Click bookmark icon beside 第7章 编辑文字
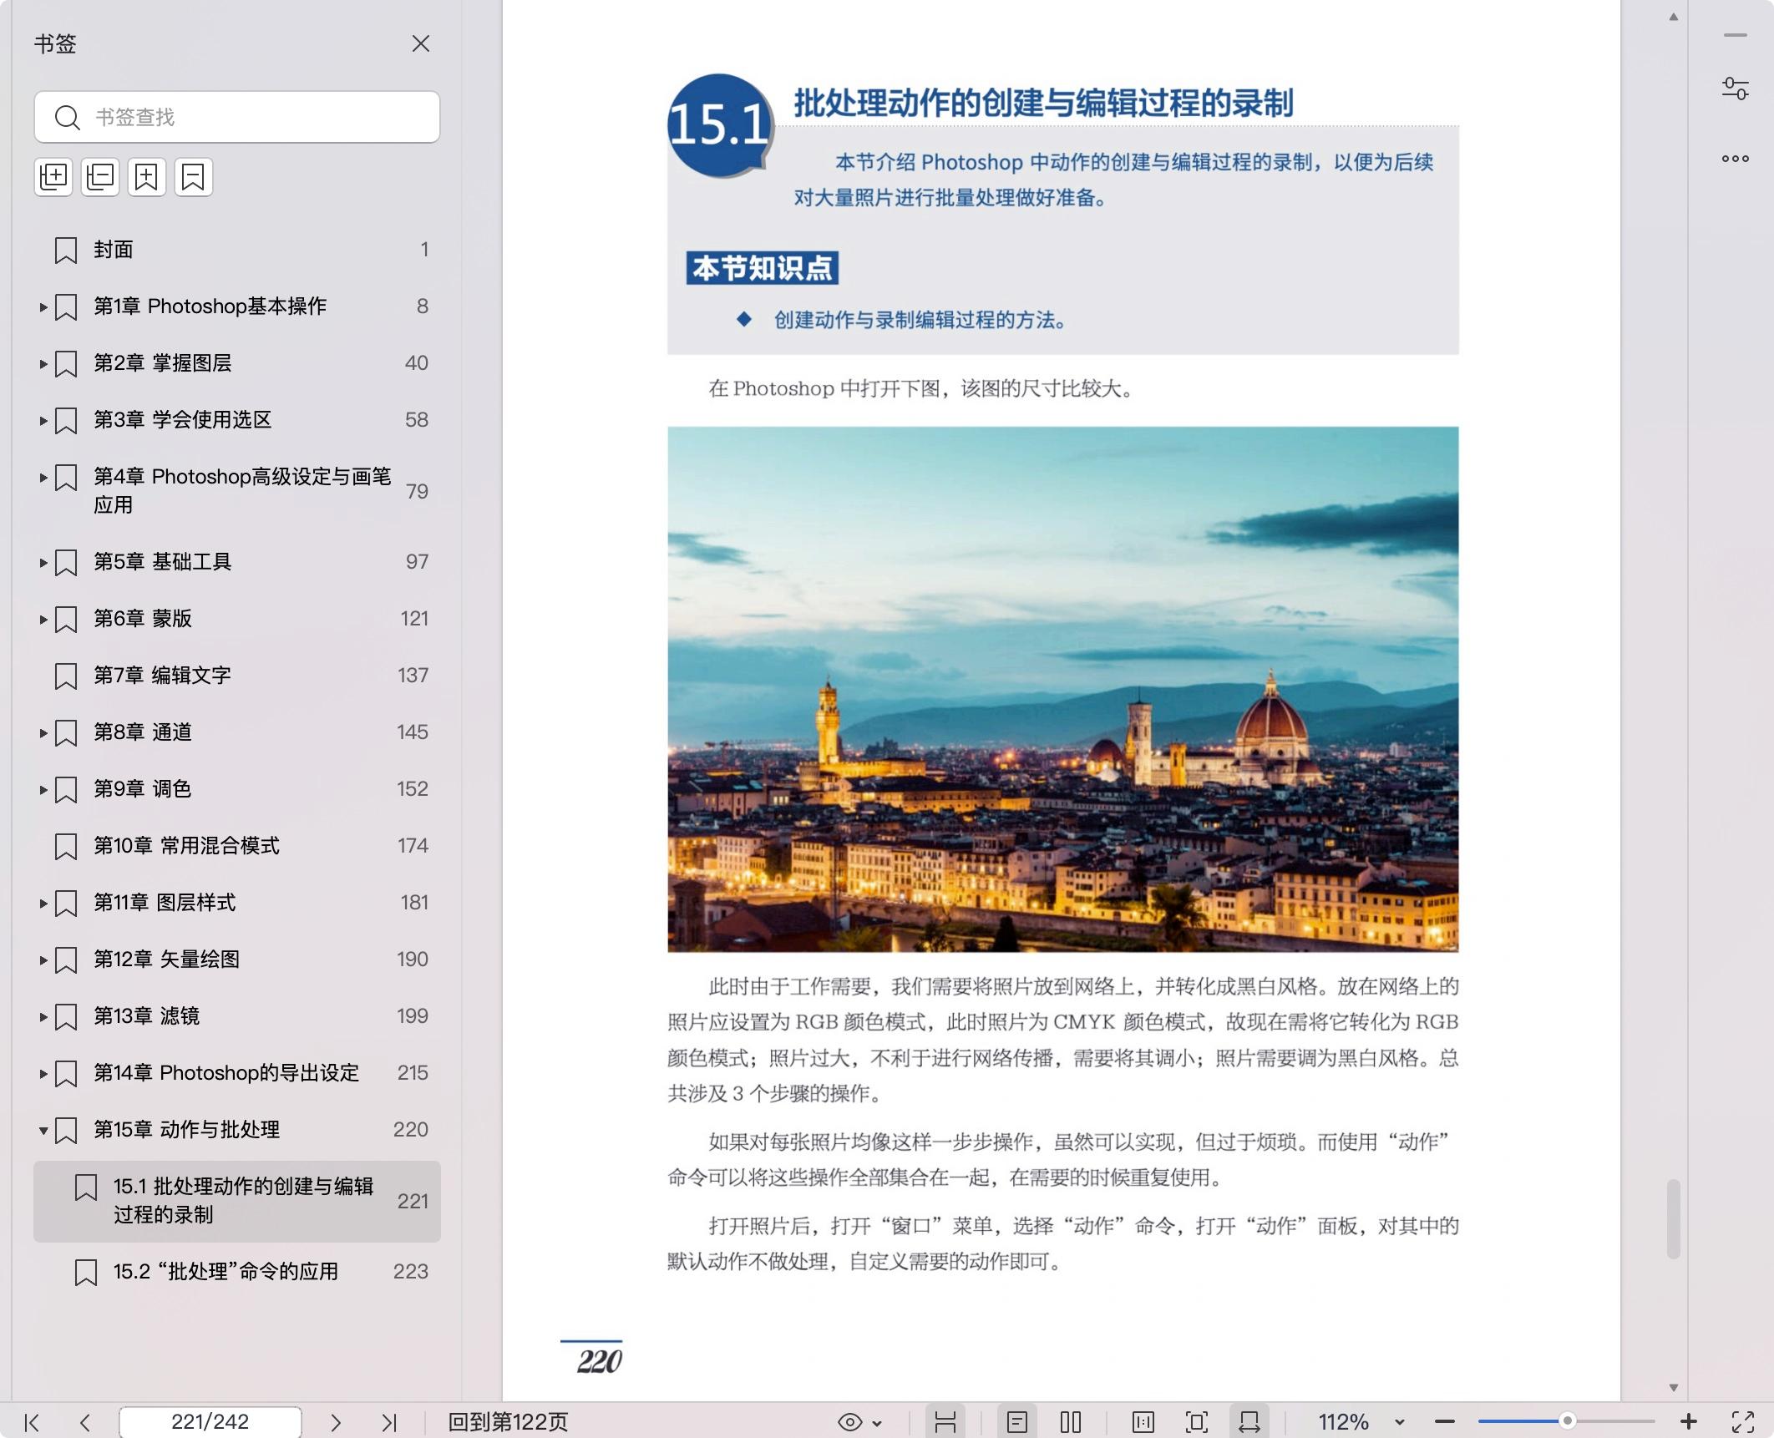Viewport: 1774px width, 1438px height. point(66,676)
